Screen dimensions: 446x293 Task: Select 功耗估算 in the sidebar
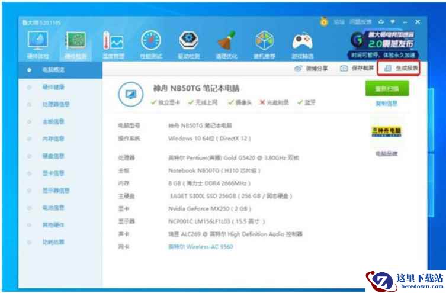53,242
